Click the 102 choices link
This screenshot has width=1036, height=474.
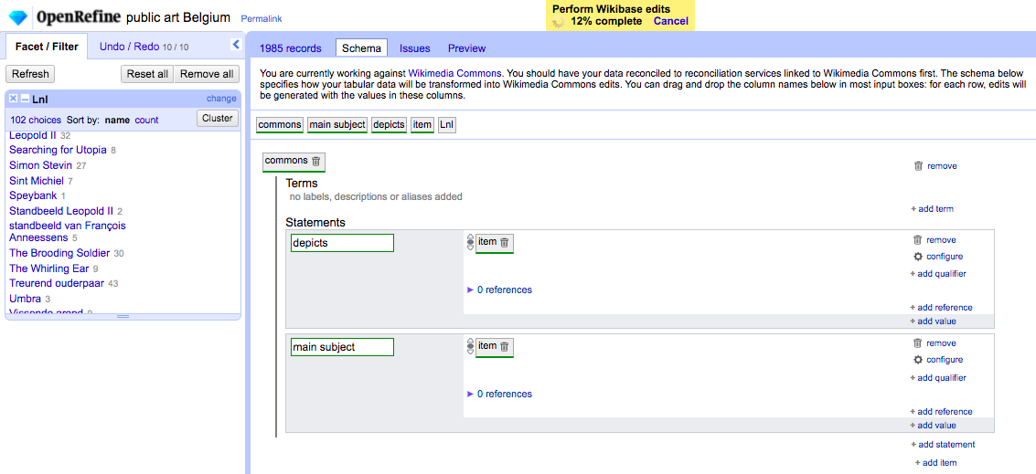pyautogui.click(x=36, y=121)
